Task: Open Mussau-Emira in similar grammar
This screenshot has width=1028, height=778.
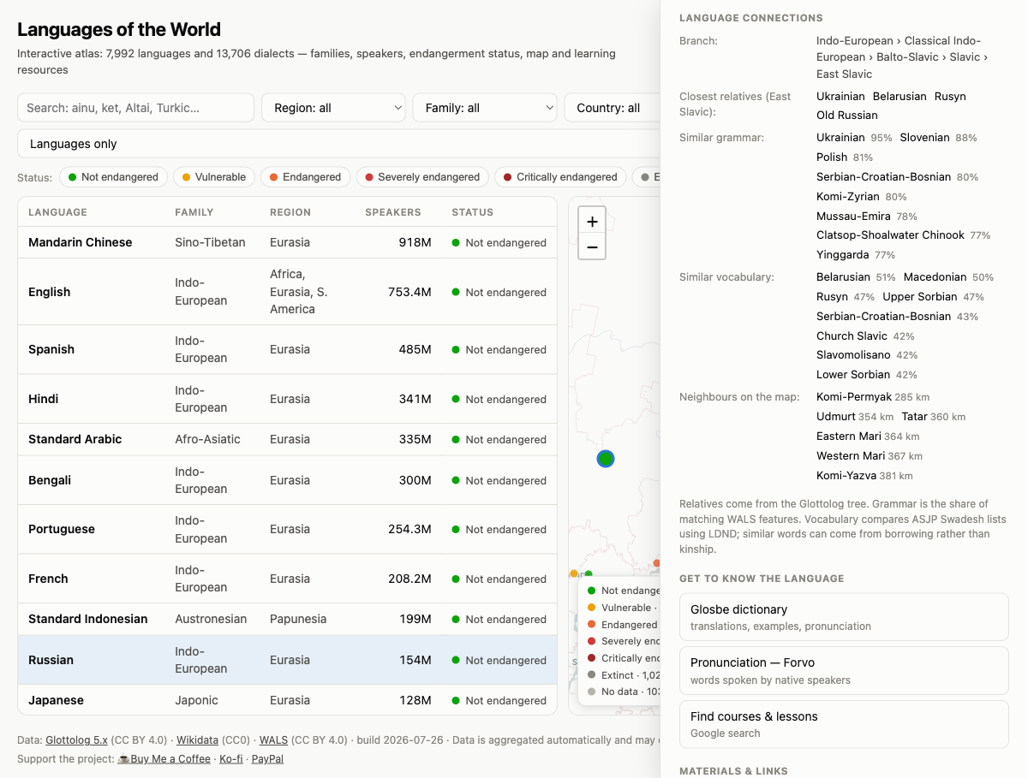Action: (853, 217)
